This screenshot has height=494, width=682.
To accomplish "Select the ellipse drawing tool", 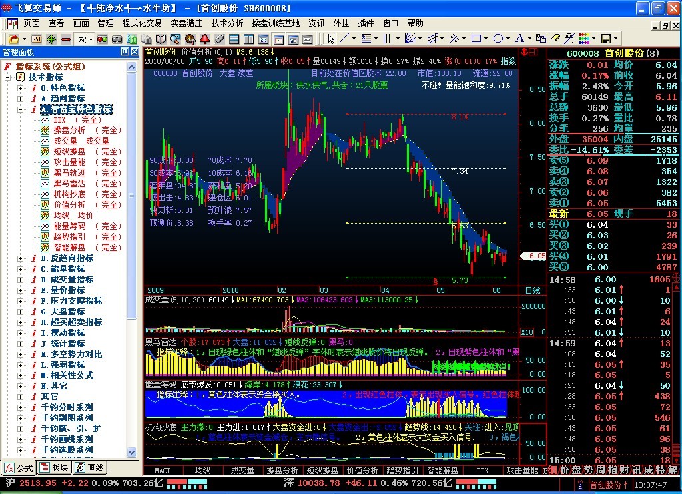I will pos(498,39).
